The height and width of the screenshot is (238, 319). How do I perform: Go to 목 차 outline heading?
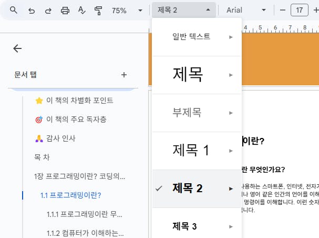(x=42, y=157)
